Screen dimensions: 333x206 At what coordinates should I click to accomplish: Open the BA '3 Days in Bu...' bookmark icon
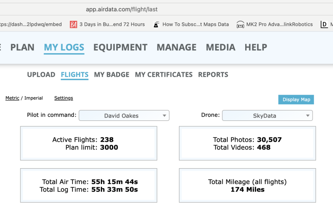coord(74,25)
